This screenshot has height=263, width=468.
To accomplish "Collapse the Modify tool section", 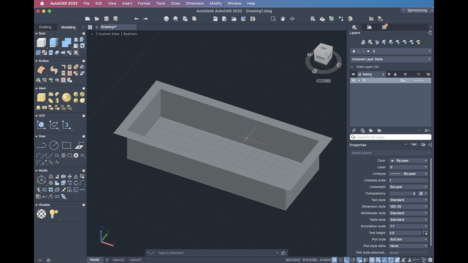I will tap(37, 171).
